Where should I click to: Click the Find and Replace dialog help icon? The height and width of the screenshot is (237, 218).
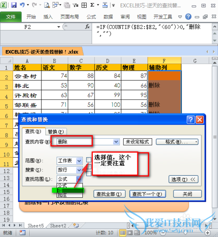191,120
